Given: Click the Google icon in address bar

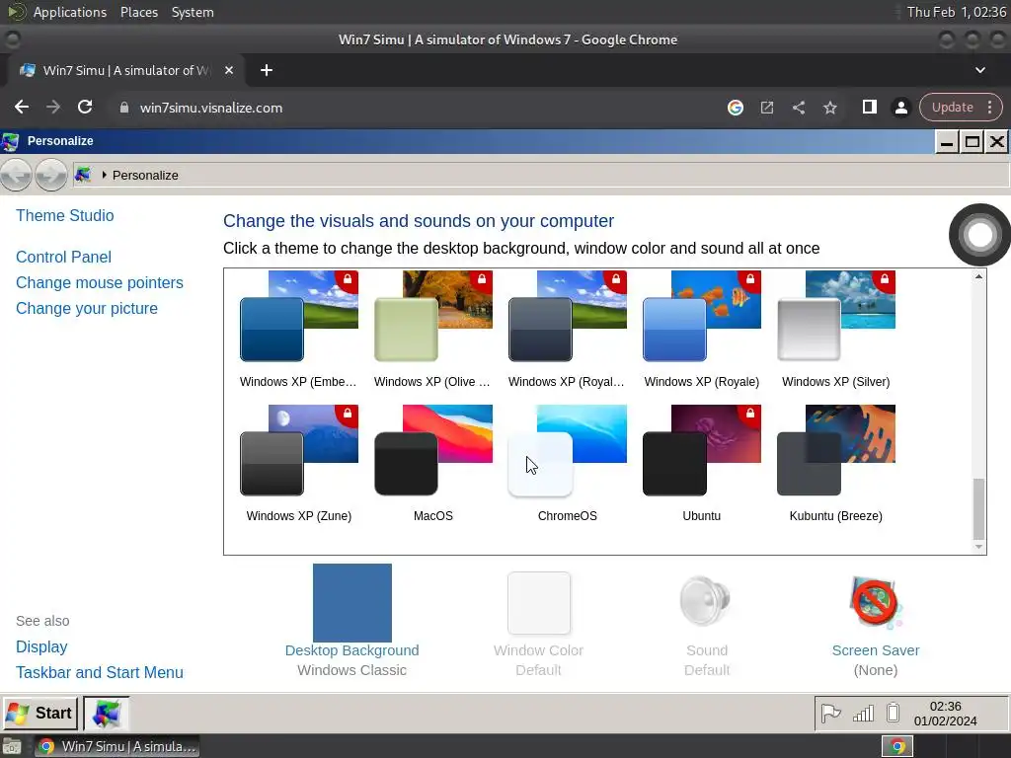Looking at the screenshot, I should pos(735,108).
